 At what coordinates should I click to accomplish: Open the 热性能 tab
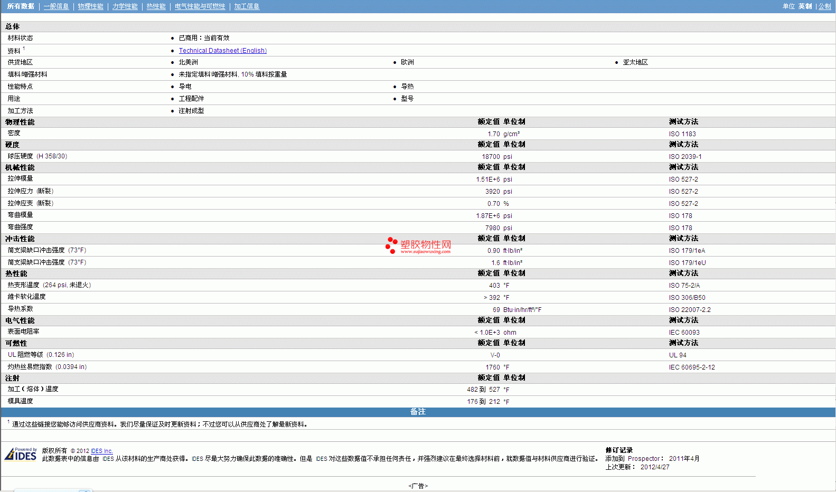coord(156,6)
